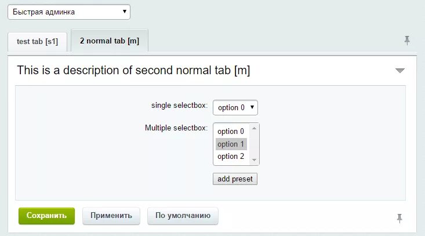Click the 'single selectbox:' label
425x236 pixels.
pyautogui.click(x=179, y=106)
